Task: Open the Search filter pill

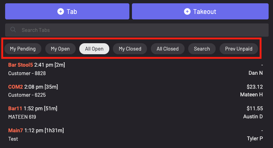Action: (x=202, y=49)
